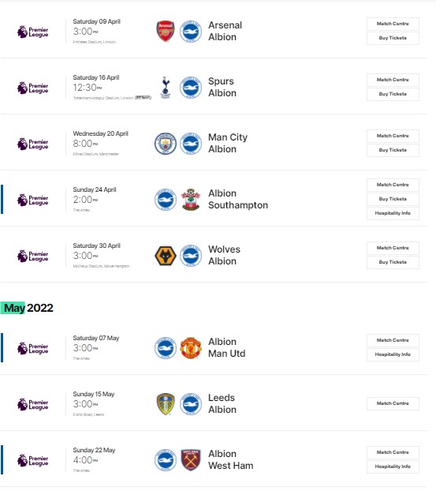View Hospitality Info for Albion v Man Utd

click(393, 354)
